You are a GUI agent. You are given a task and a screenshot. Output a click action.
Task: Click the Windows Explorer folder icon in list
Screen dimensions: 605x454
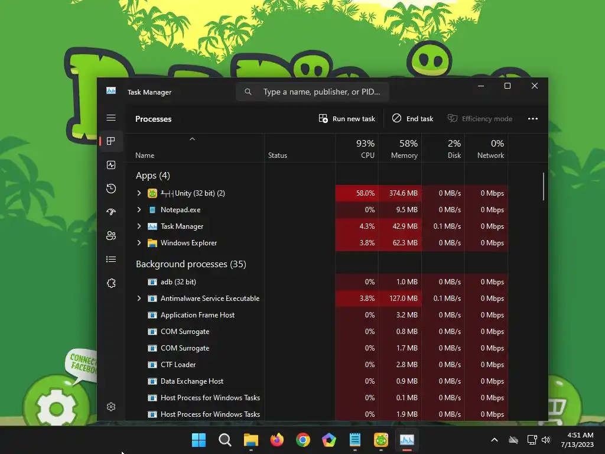[x=152, y=243]
